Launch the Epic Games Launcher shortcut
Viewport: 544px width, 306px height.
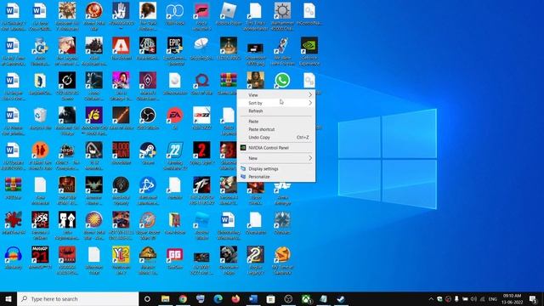pyautogui.click(x=174, y=45)
